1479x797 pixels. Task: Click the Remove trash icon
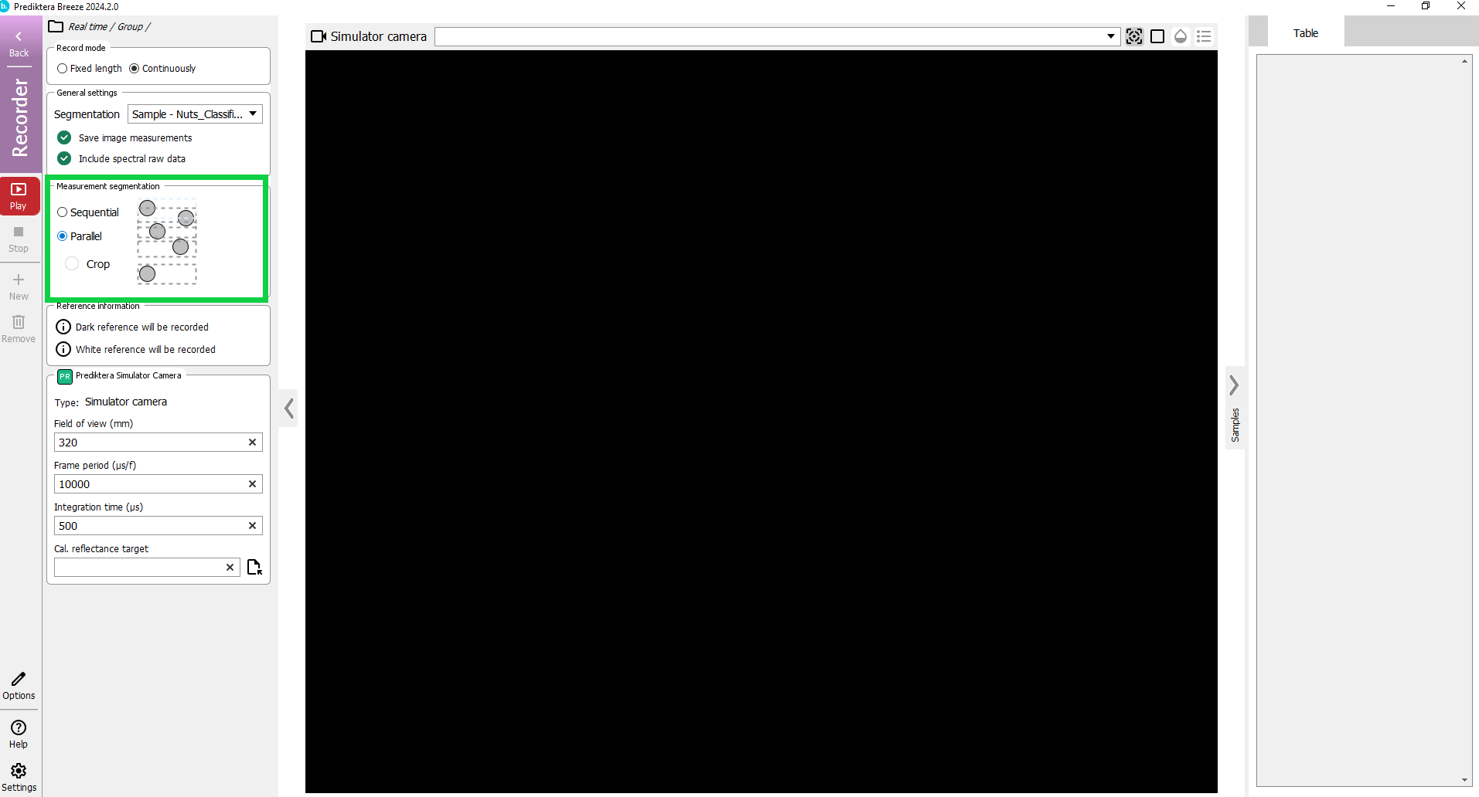pos(19,323)
